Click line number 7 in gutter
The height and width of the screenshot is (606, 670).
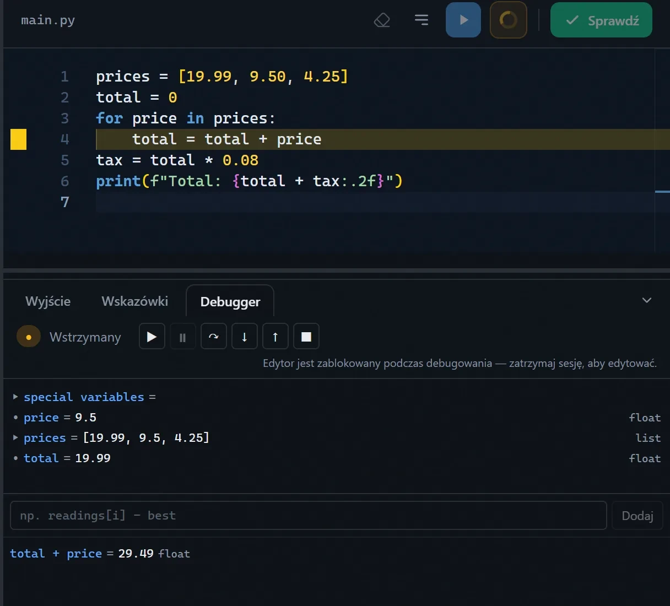(x=65, y=202)
